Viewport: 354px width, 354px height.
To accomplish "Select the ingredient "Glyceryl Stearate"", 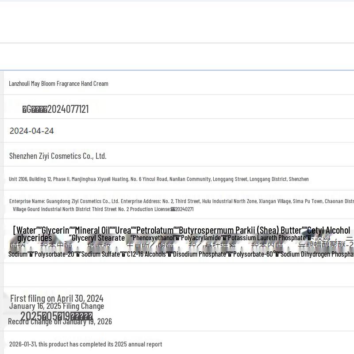I will pyautogui.click(x=98, y=238).
